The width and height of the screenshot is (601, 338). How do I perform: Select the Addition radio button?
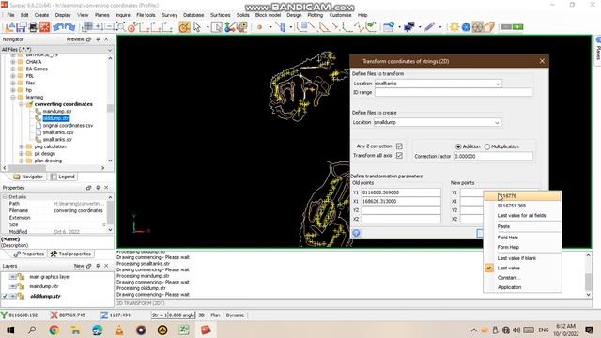coord(458,146)
